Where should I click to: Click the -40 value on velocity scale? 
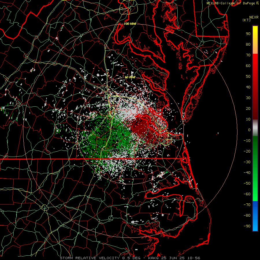click(247, 173)
